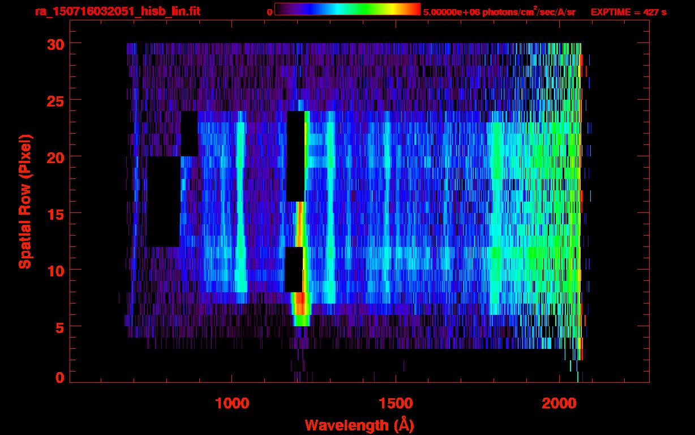This screenshot has height=435, width=695.
Task: Click the 1500 wavelength tick label
Action: pyautogui.click(x=395, y=403)
